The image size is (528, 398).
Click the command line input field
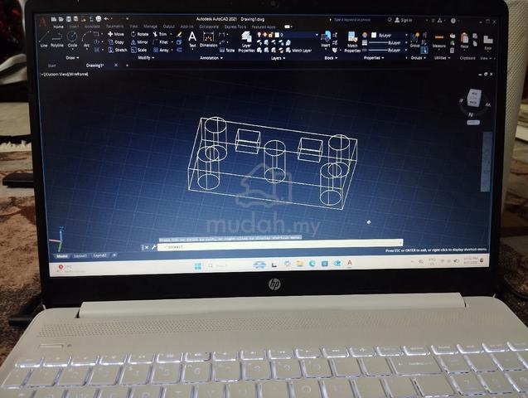[280, 247]
